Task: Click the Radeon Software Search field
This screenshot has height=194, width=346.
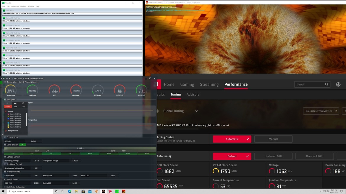Action: click(312, 84)
